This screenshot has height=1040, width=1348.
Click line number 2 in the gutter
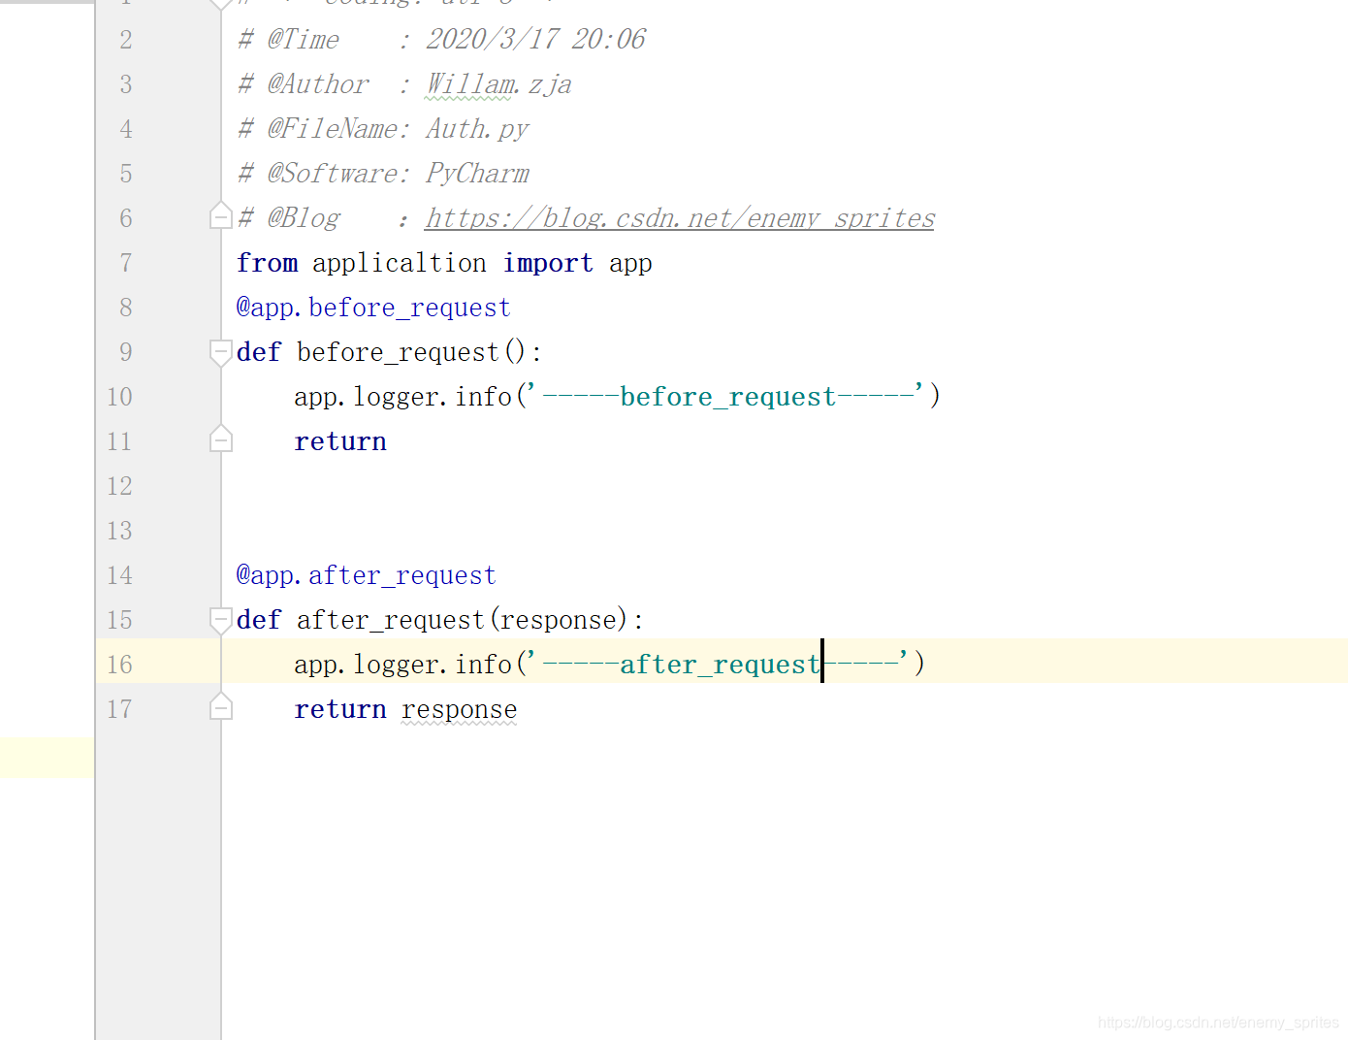[x=126, y=40]
